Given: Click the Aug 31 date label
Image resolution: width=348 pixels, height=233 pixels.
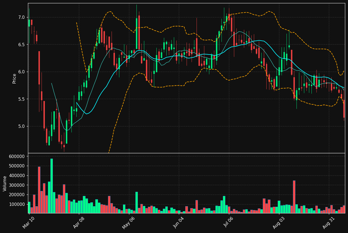Looking at the screenshot, I should [x=329, y=222].
